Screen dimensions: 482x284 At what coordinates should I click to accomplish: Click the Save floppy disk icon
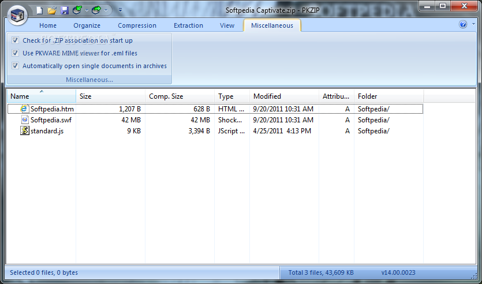click(x=65, y=10)
